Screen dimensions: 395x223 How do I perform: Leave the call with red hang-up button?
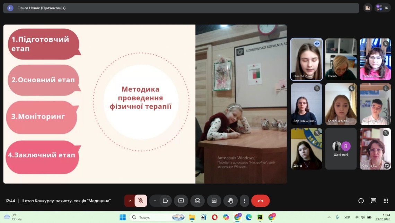(260, 201)
